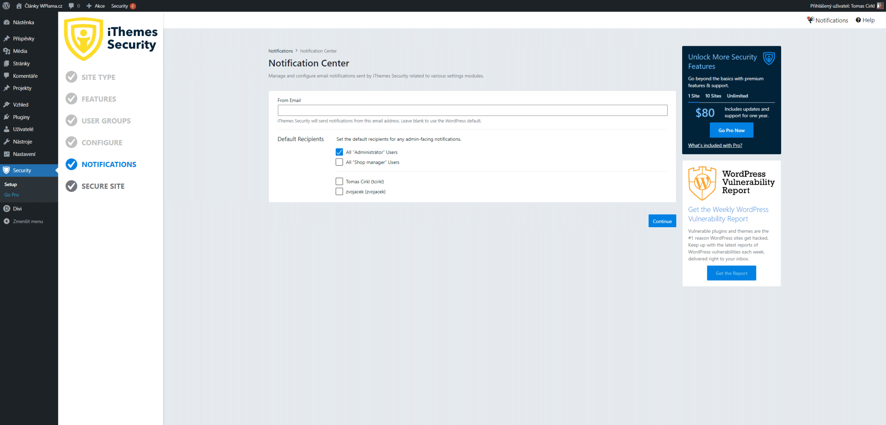
Task: Open the Články WPlama.cz home icon
Action: 19,6
